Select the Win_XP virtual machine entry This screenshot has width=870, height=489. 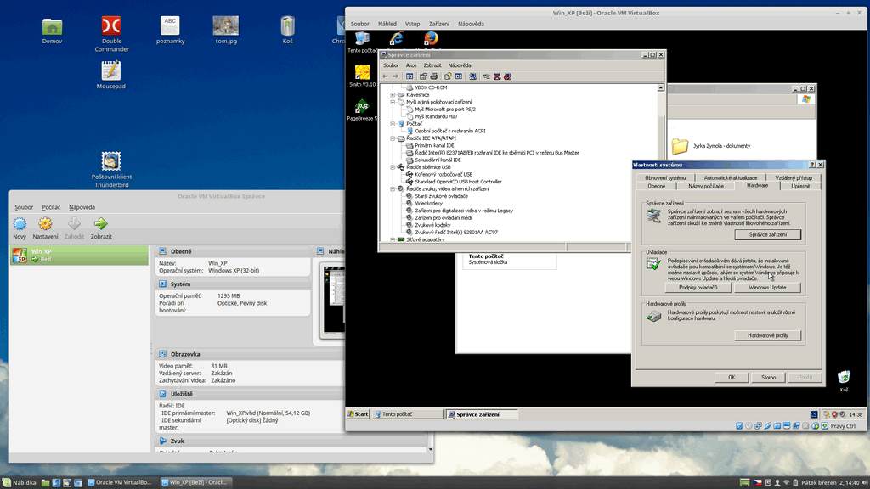[78, 255]
